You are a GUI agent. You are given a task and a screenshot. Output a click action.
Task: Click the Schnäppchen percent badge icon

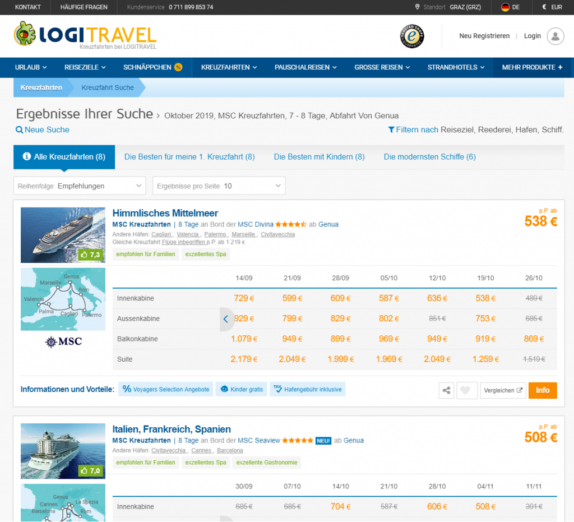tap(178, 67)
